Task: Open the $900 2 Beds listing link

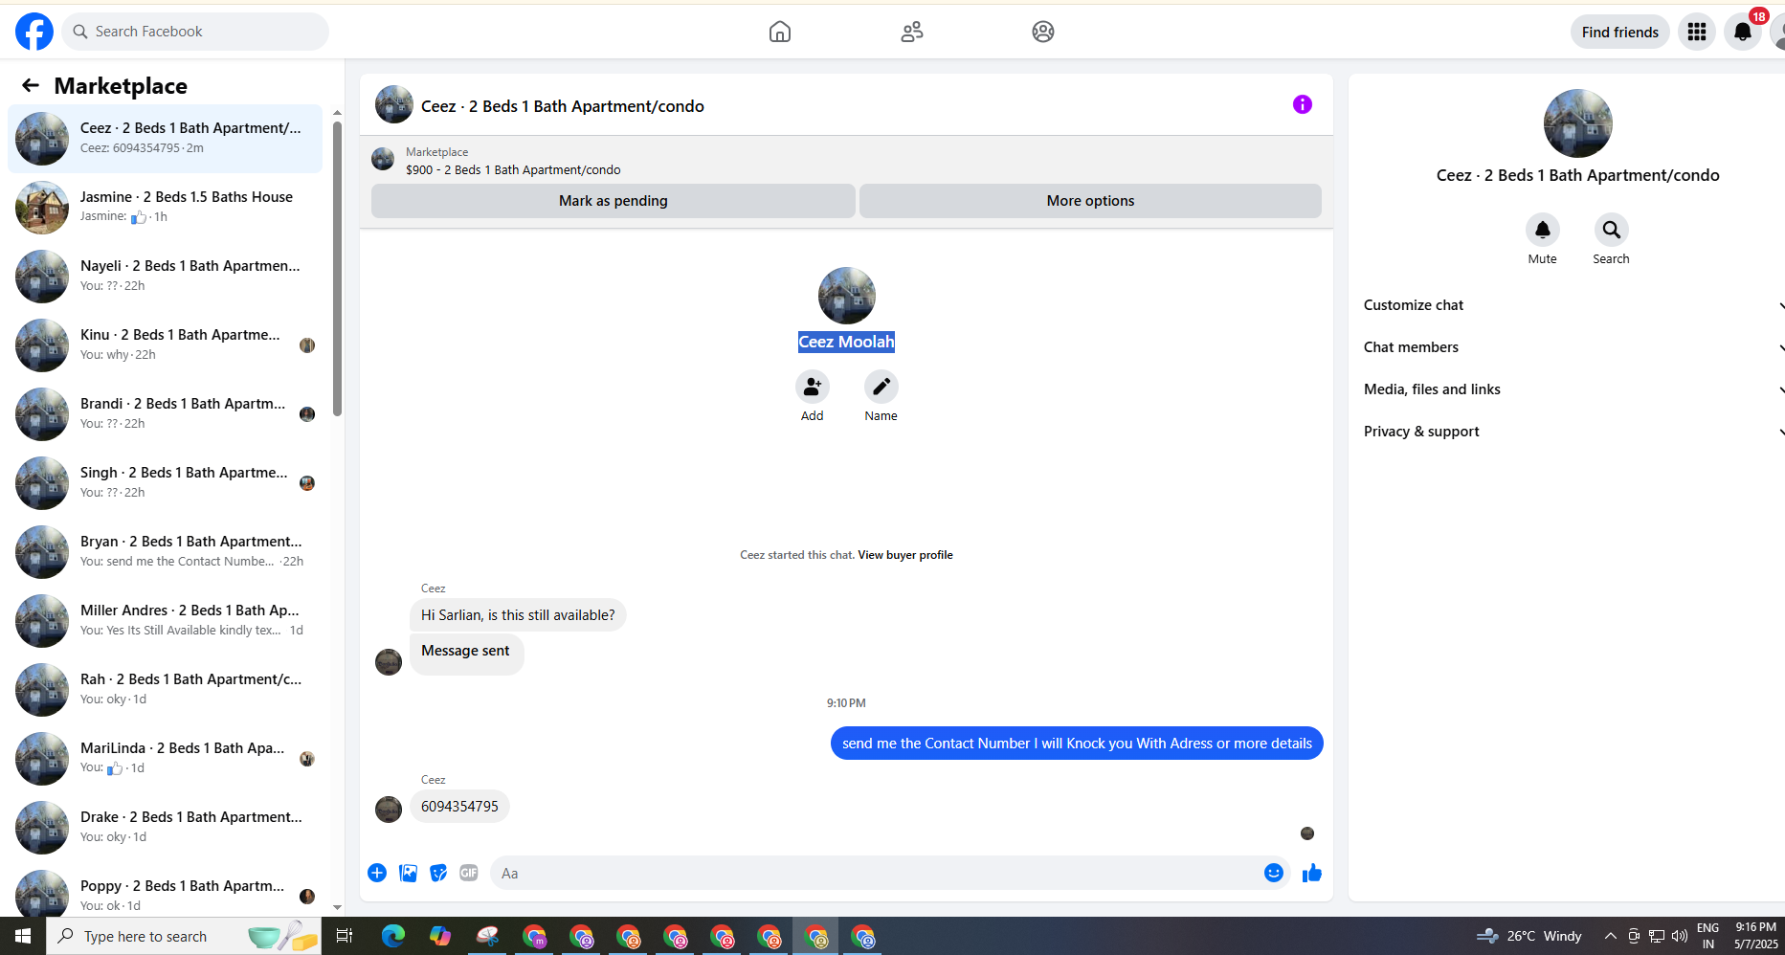Action: (x=513, y=170)
